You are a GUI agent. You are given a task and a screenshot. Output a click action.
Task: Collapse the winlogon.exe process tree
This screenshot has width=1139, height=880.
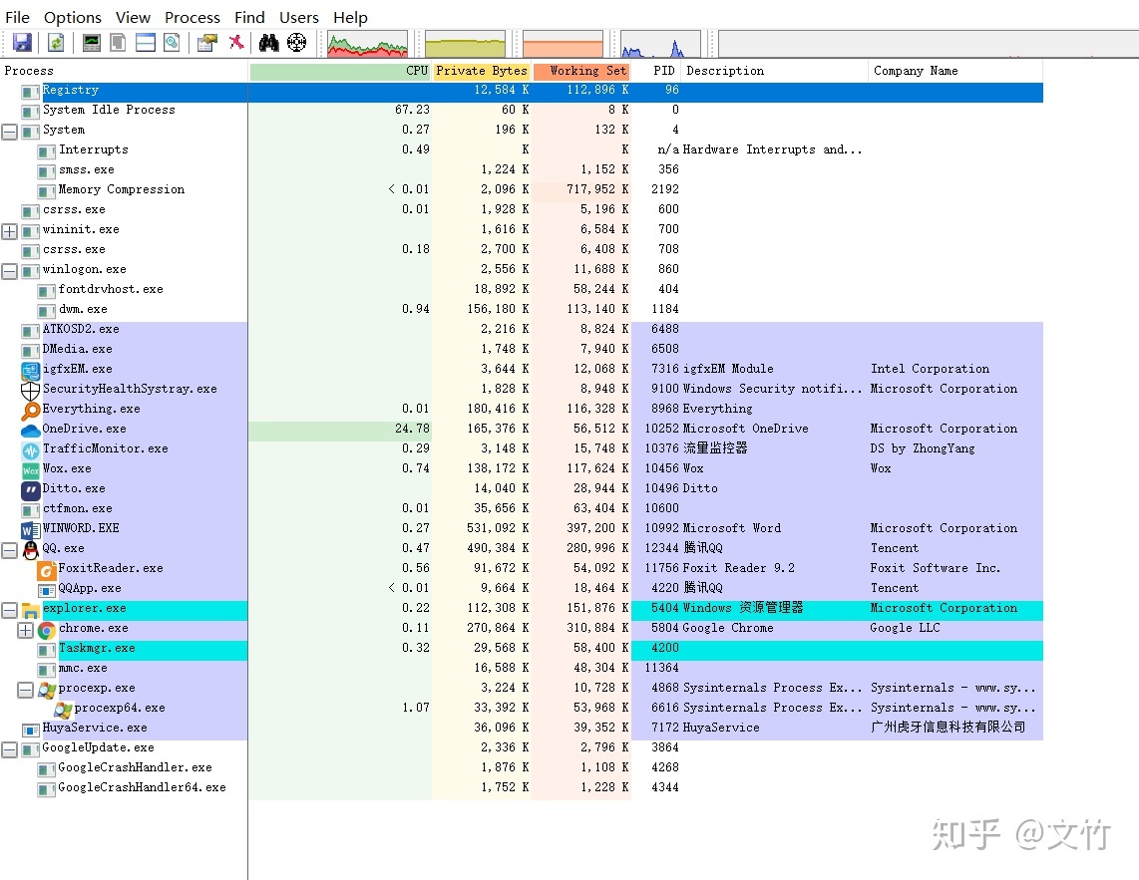(x=9, y=271)
